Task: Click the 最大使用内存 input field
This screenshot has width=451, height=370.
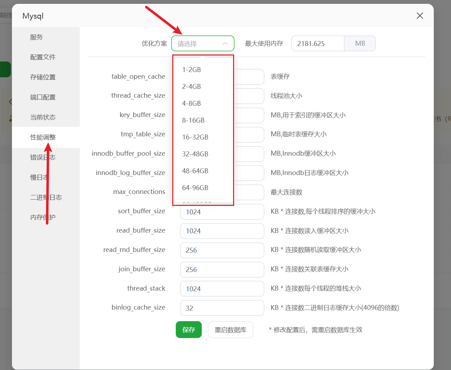Action: click(x=317, y=44)
